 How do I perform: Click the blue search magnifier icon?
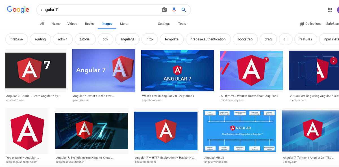184,9
